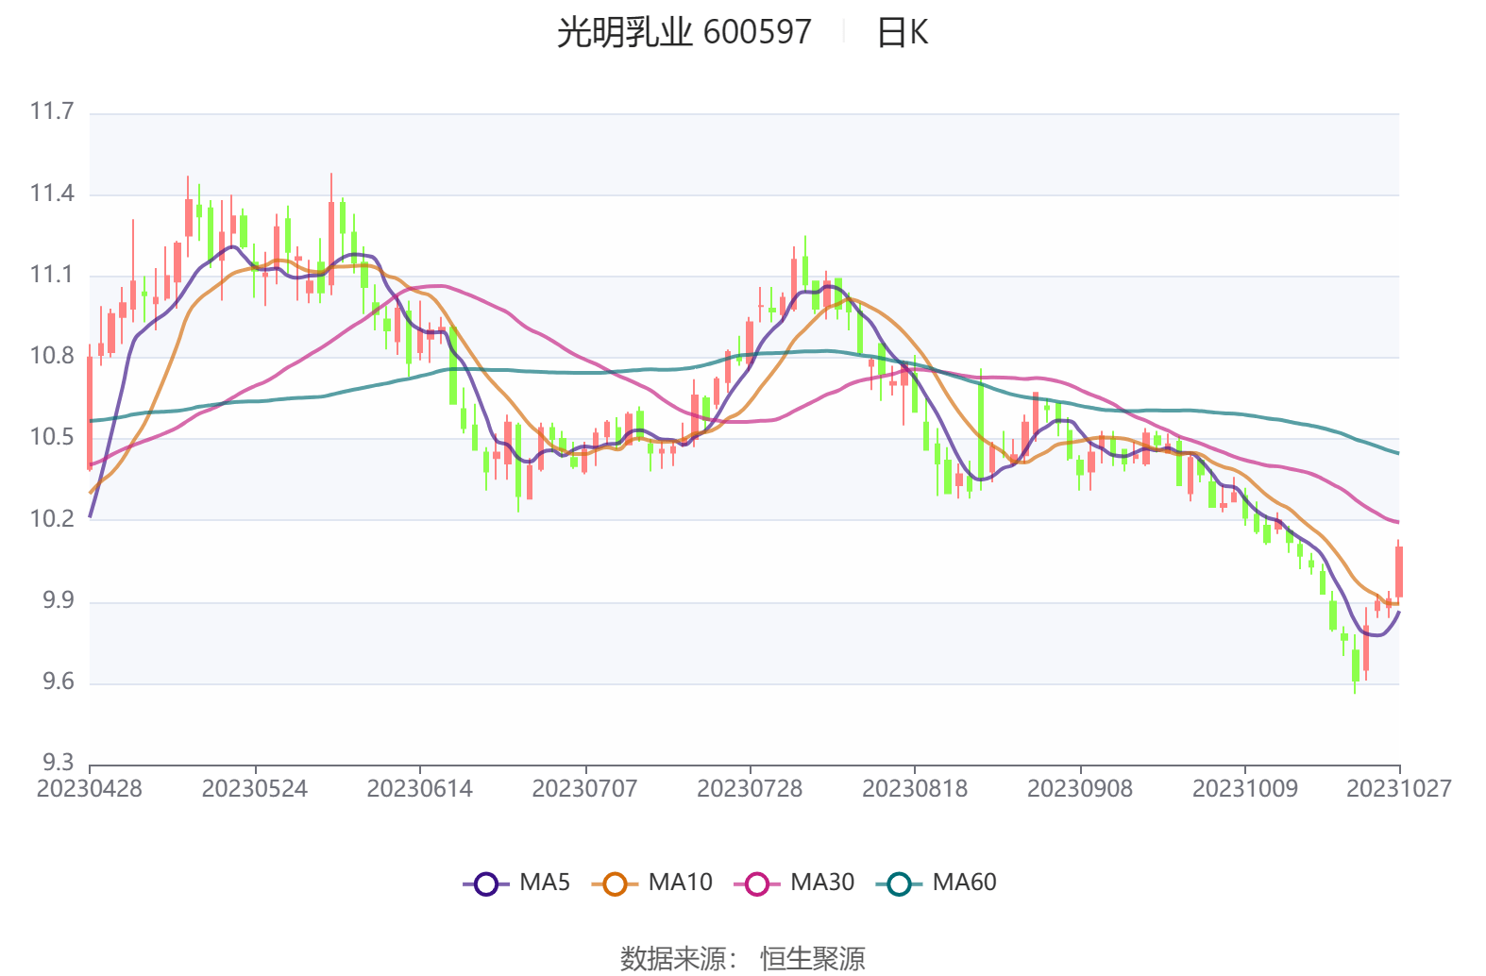The image size is (1486, 976).
Task: Click the pink MA30 legend circle marker
Action: coord(757,884)
